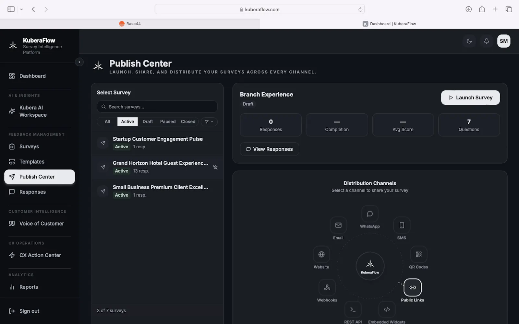Select the WhatsApp distribution channel icon
This screenshot has height=324, width=519.
click(x=370, y=214)
